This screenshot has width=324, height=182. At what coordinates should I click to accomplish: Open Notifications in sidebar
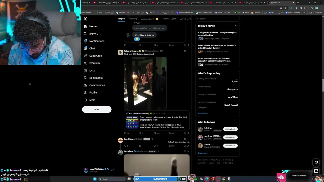point(94,41)
